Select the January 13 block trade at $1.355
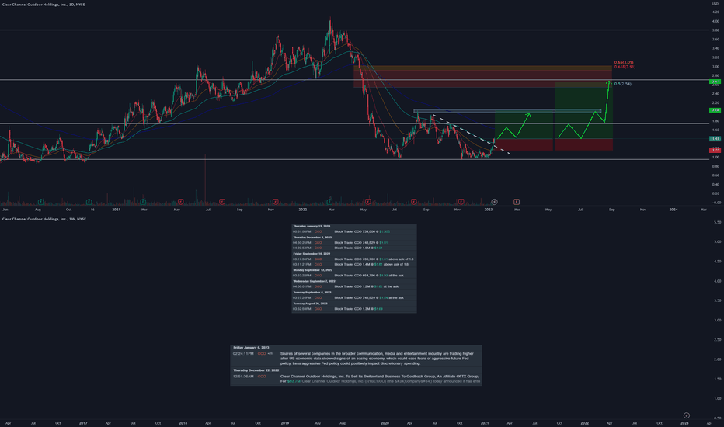This screenshot has width=724, height=427. pyautogui.click(x=354, y=231)
